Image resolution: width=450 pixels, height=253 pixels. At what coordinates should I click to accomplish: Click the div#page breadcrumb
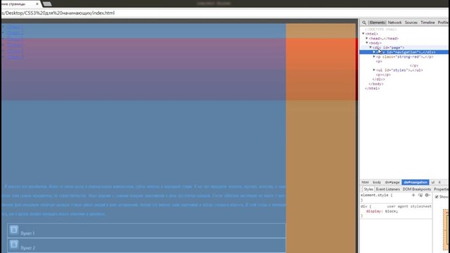tap(392, 183)
